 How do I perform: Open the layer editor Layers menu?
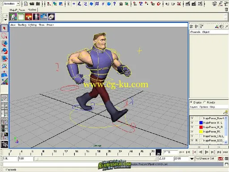[194, 107]
